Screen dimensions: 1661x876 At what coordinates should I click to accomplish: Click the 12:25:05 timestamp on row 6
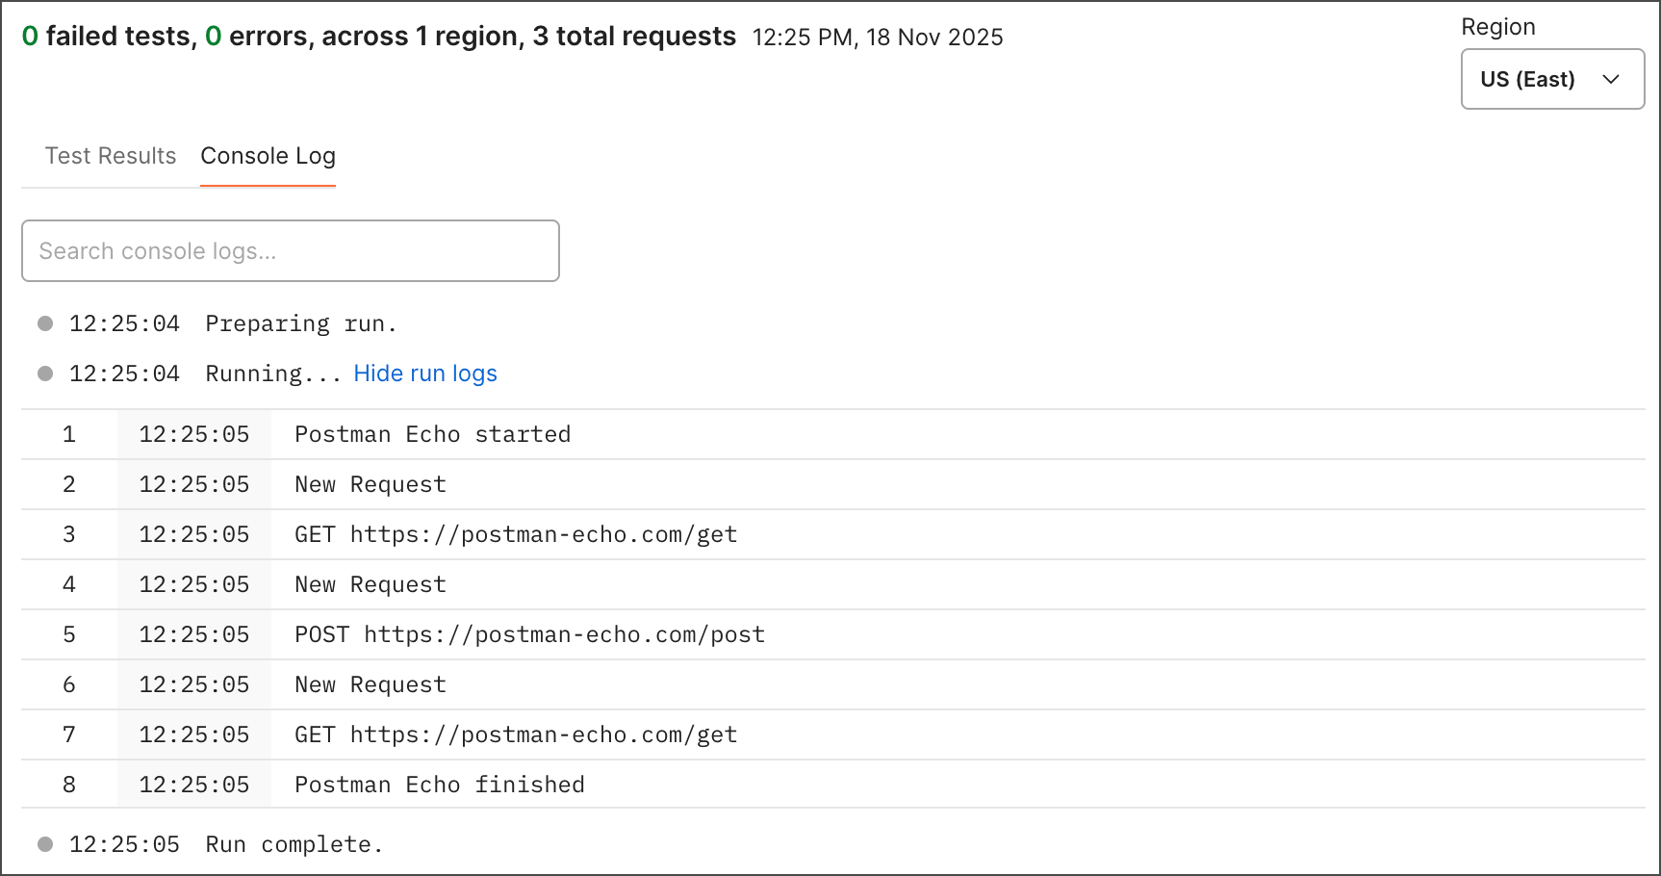pyautogui.click(x=194, y=684)
